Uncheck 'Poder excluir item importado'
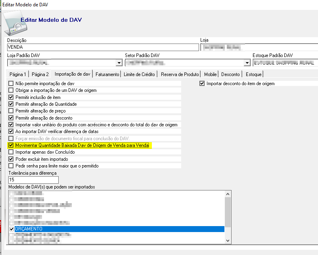Image resolution: width=318 pixels, height=255 pixels. click(11, 159)
